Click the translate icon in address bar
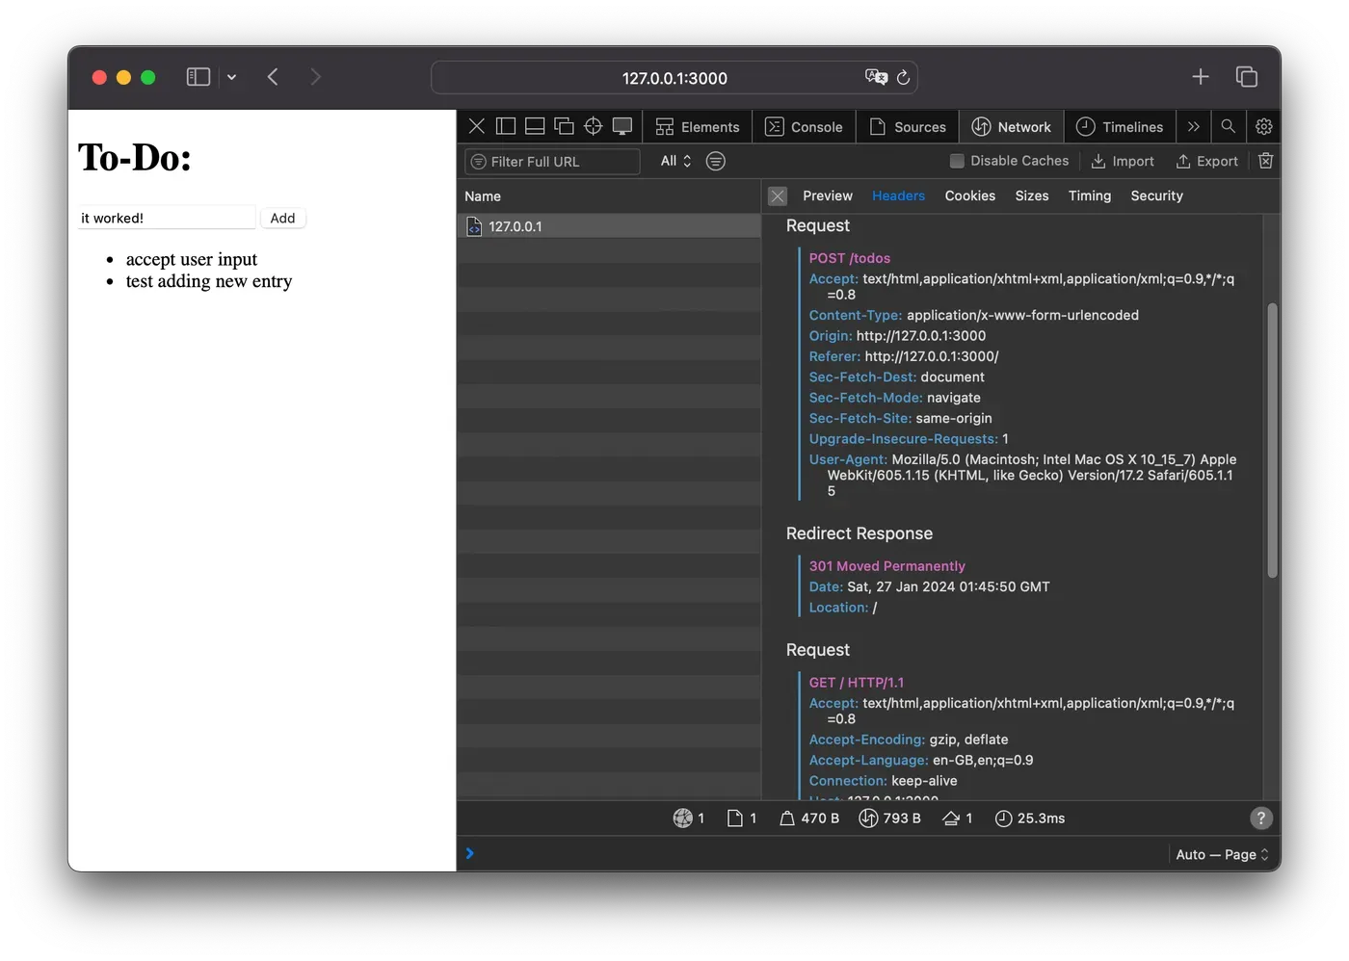Screen dimensions: 1349x961 tap(876, 77)
